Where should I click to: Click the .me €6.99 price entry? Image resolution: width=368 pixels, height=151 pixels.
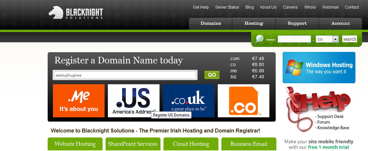pos(247,71)
